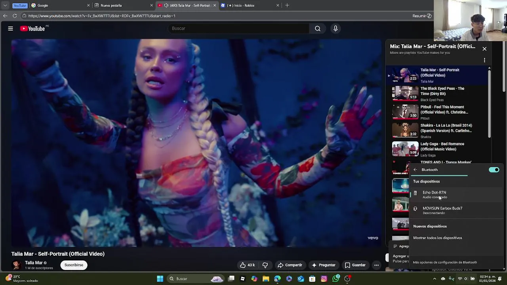Select the Talia Mar - Self-Portrait playlist entry
507x285 pixels.
pos(438,75)
